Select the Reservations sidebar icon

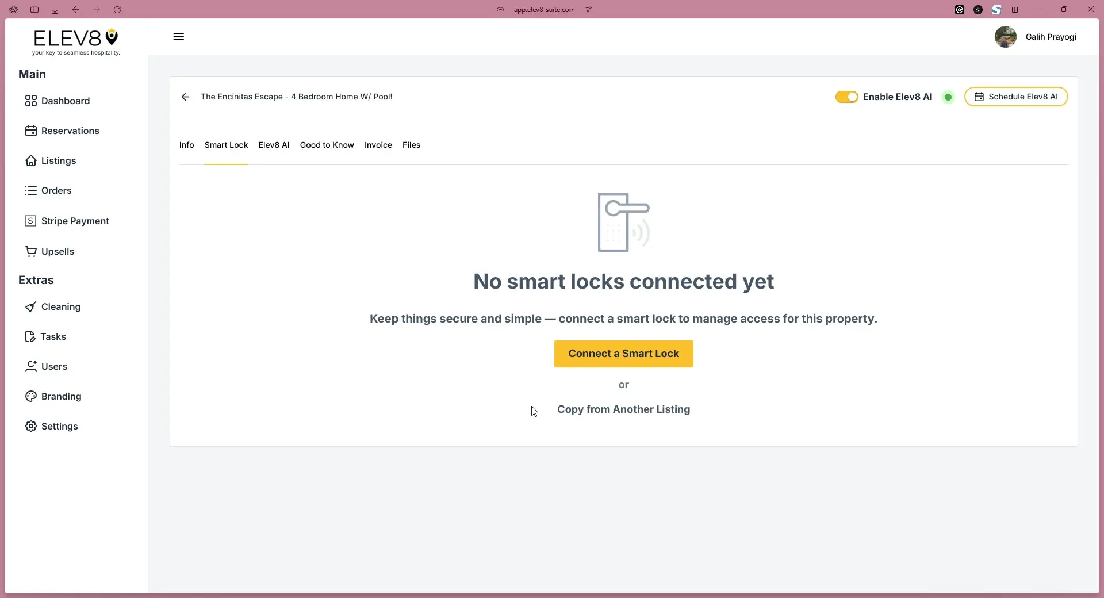(x=31, y=131)
